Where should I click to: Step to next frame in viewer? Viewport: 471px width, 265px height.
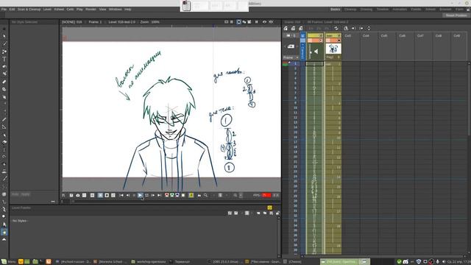153,195
